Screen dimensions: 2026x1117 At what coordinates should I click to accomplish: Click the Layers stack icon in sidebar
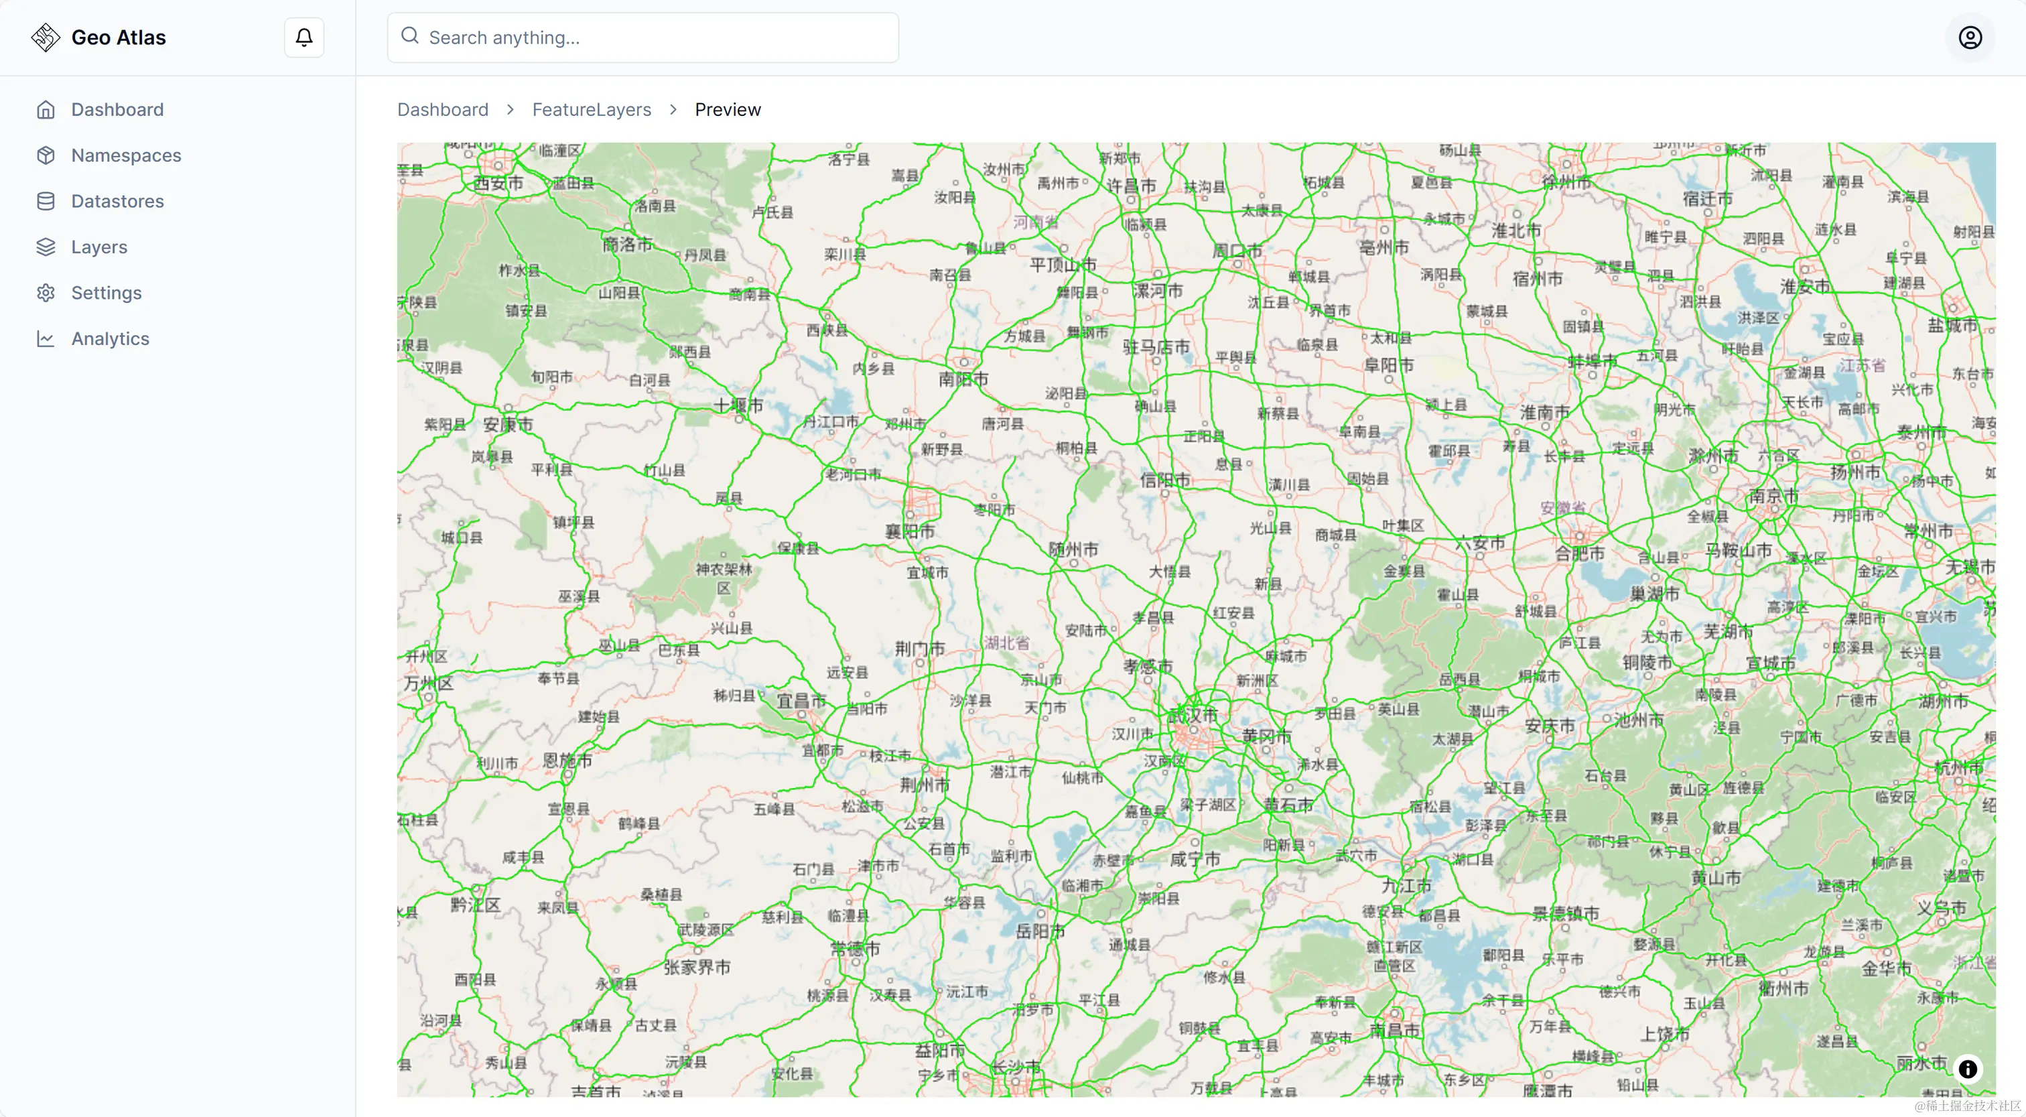(x=46, y=246)
